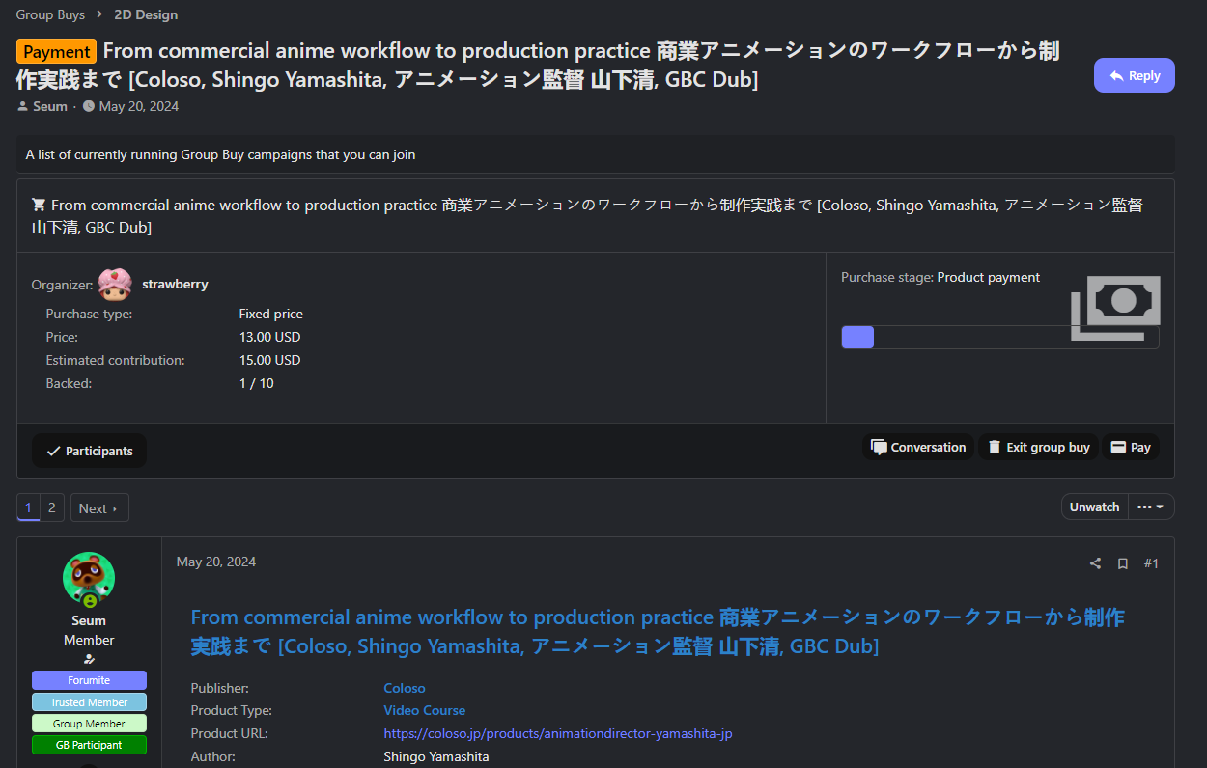1207x768 pixels.
Task: Click the banknote payment stage icon
Action: pos(1115,308)
